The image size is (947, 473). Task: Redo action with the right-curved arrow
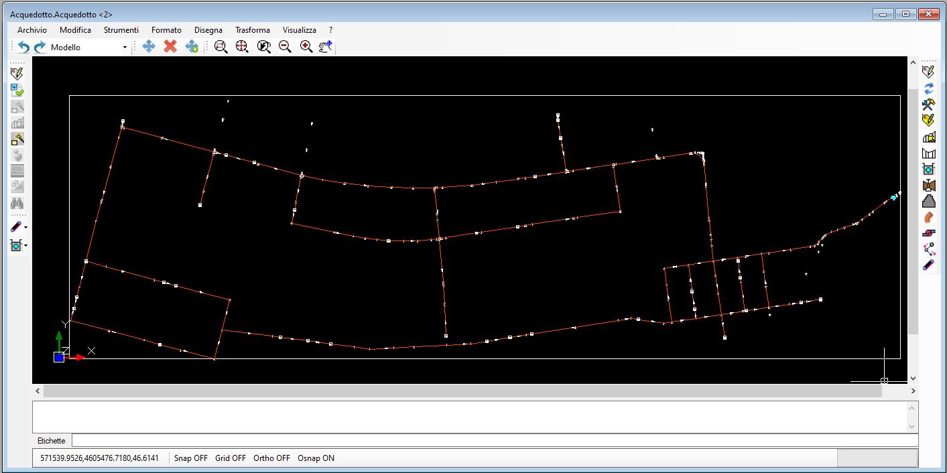click(40, 47)
